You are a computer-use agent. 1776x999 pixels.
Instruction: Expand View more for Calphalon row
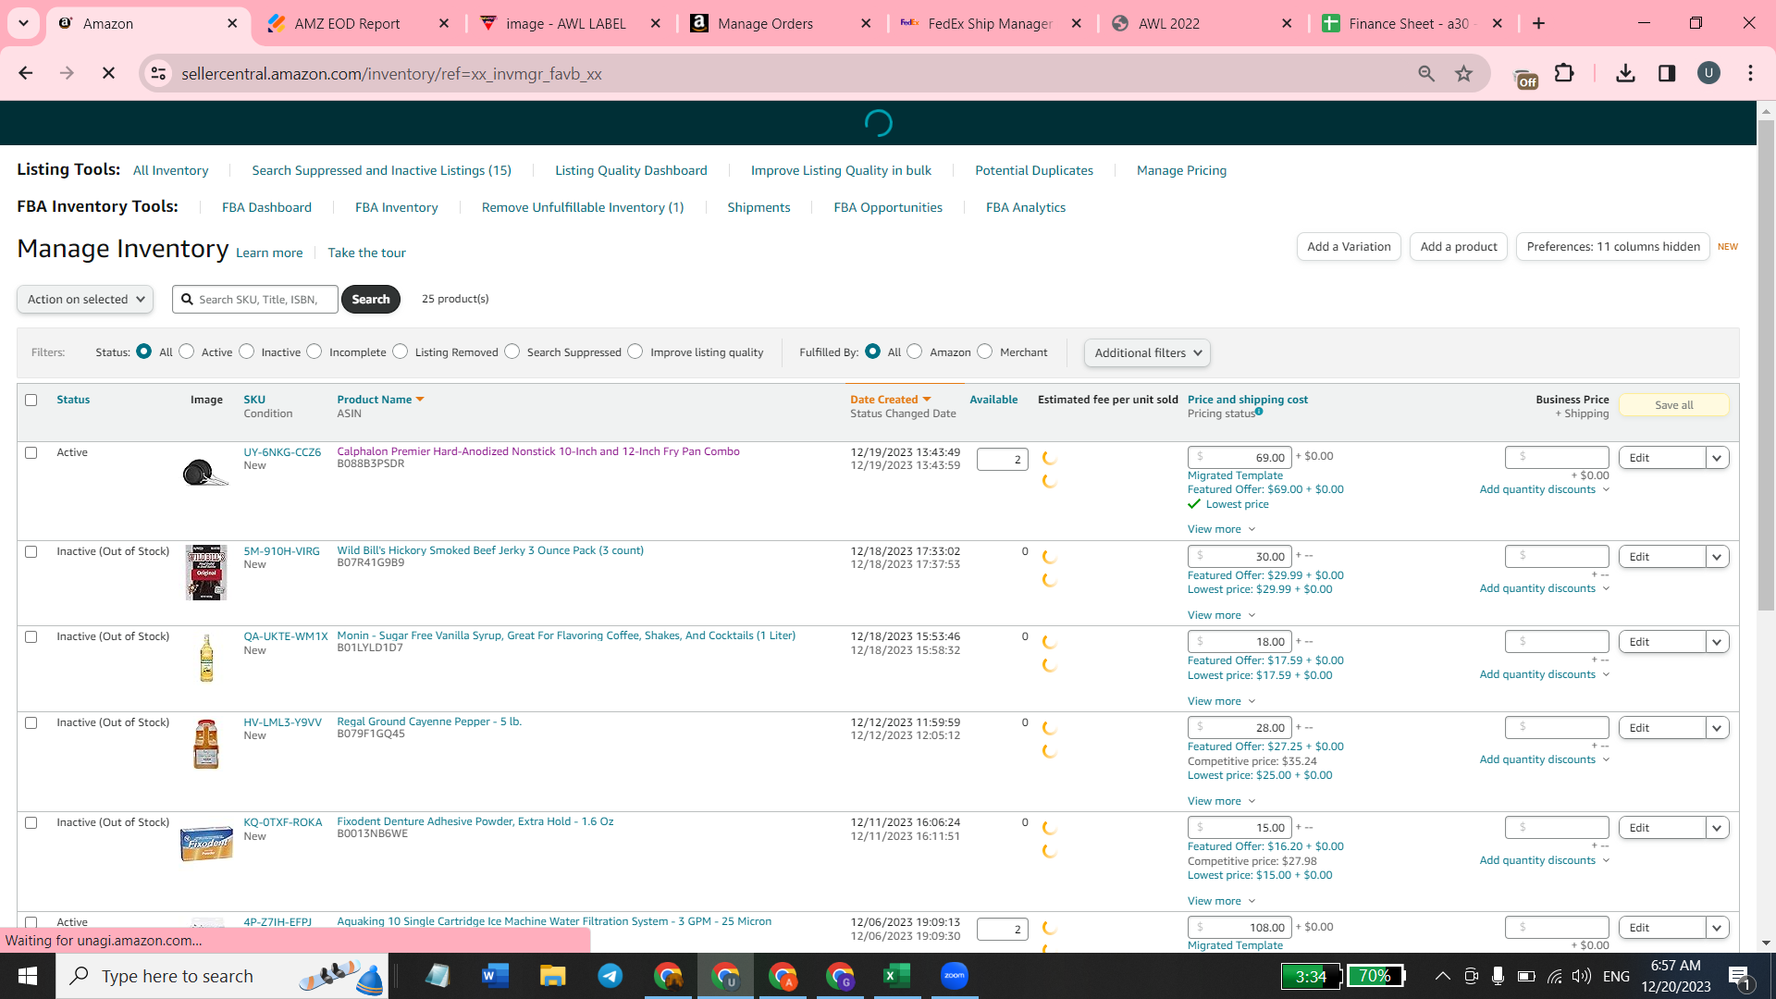click(x=1221, y=529)
